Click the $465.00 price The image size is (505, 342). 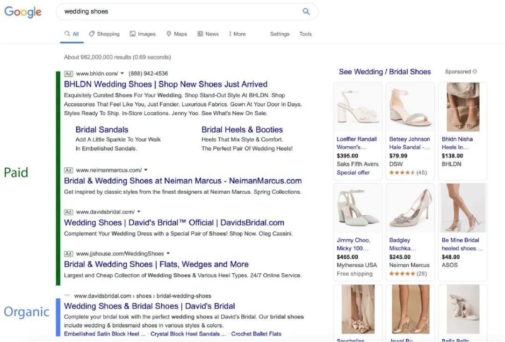[x=347, y=257]
